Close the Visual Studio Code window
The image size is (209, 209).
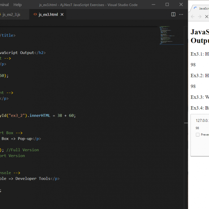point(181,5)
